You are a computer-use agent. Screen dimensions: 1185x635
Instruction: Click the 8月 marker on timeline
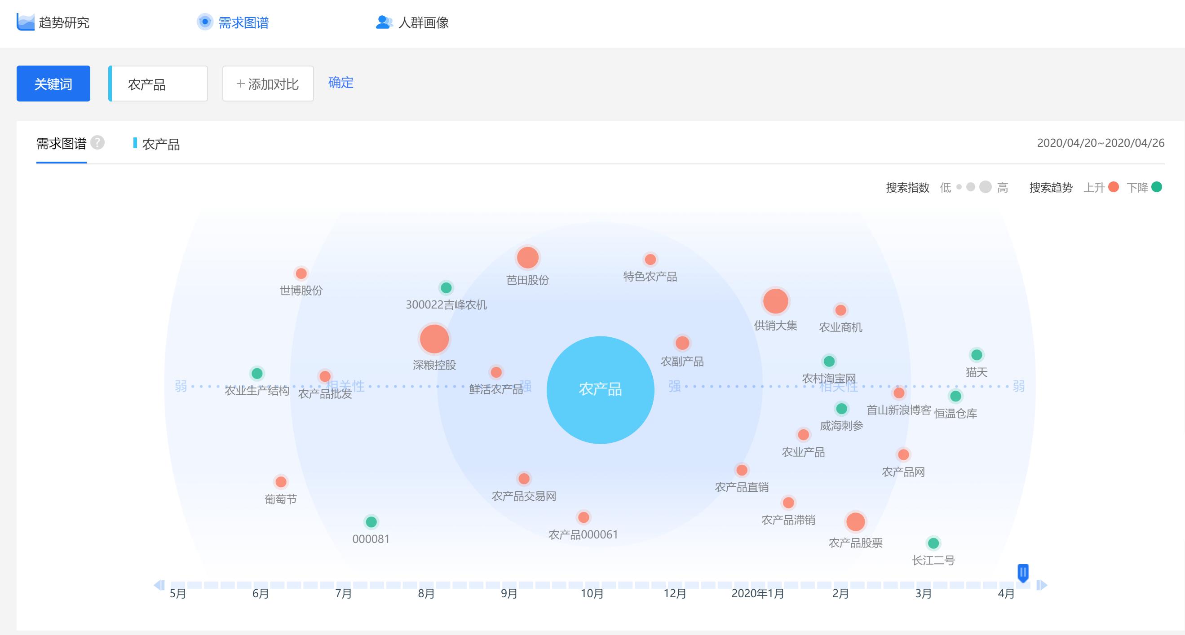(x=426, y=593)
